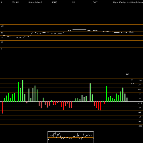This screenshot has width=143, height=143.
Task: Select the last green bar on the right
Action: tap(127, 100)
